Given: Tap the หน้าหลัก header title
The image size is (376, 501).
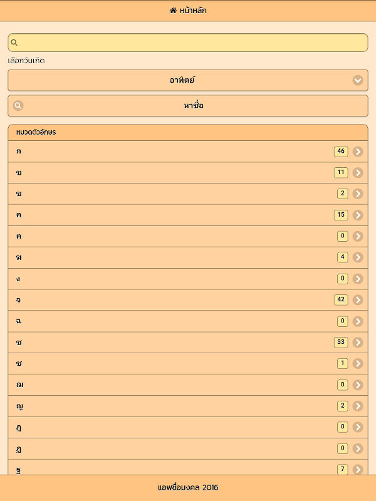Looking at the screenshot, I should (x=193, y=11).
